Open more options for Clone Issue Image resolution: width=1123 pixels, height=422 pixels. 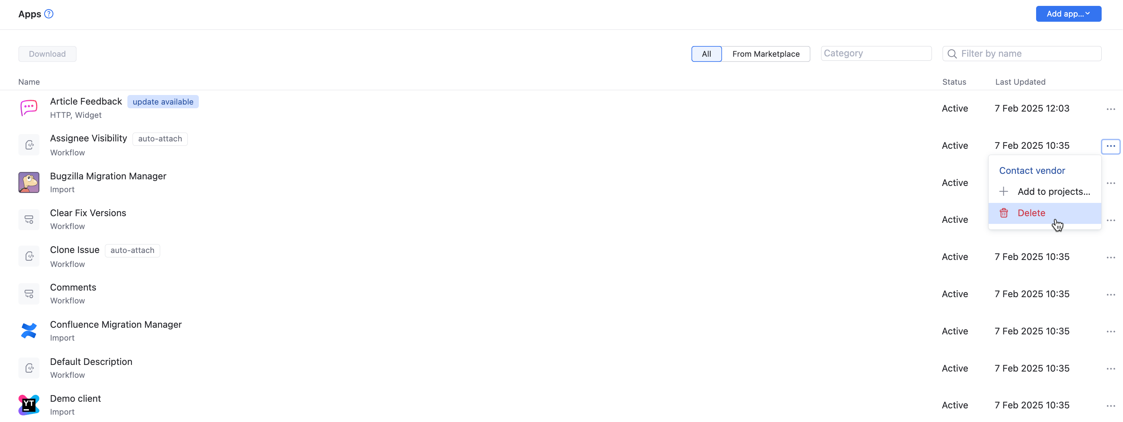coord(1110,258)
